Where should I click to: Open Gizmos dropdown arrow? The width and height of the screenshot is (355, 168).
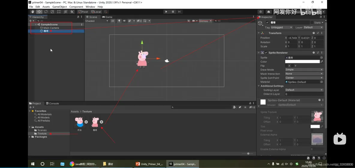(211, 21)
